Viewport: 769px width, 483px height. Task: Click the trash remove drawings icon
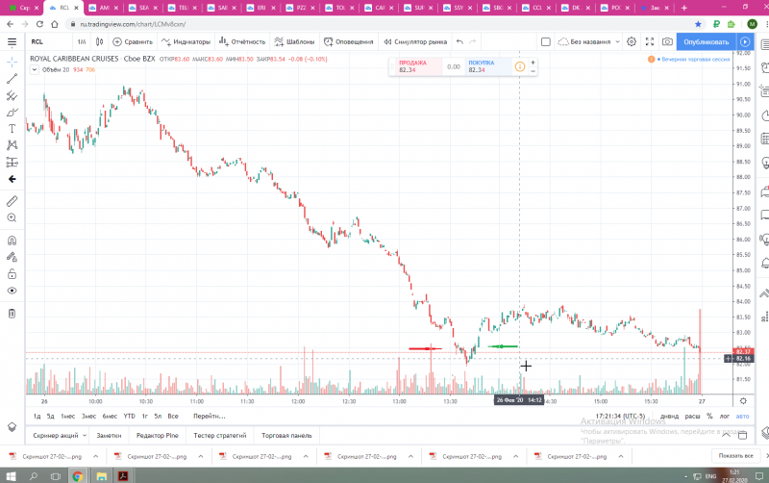pyautogui.click(x=12, y=313)
